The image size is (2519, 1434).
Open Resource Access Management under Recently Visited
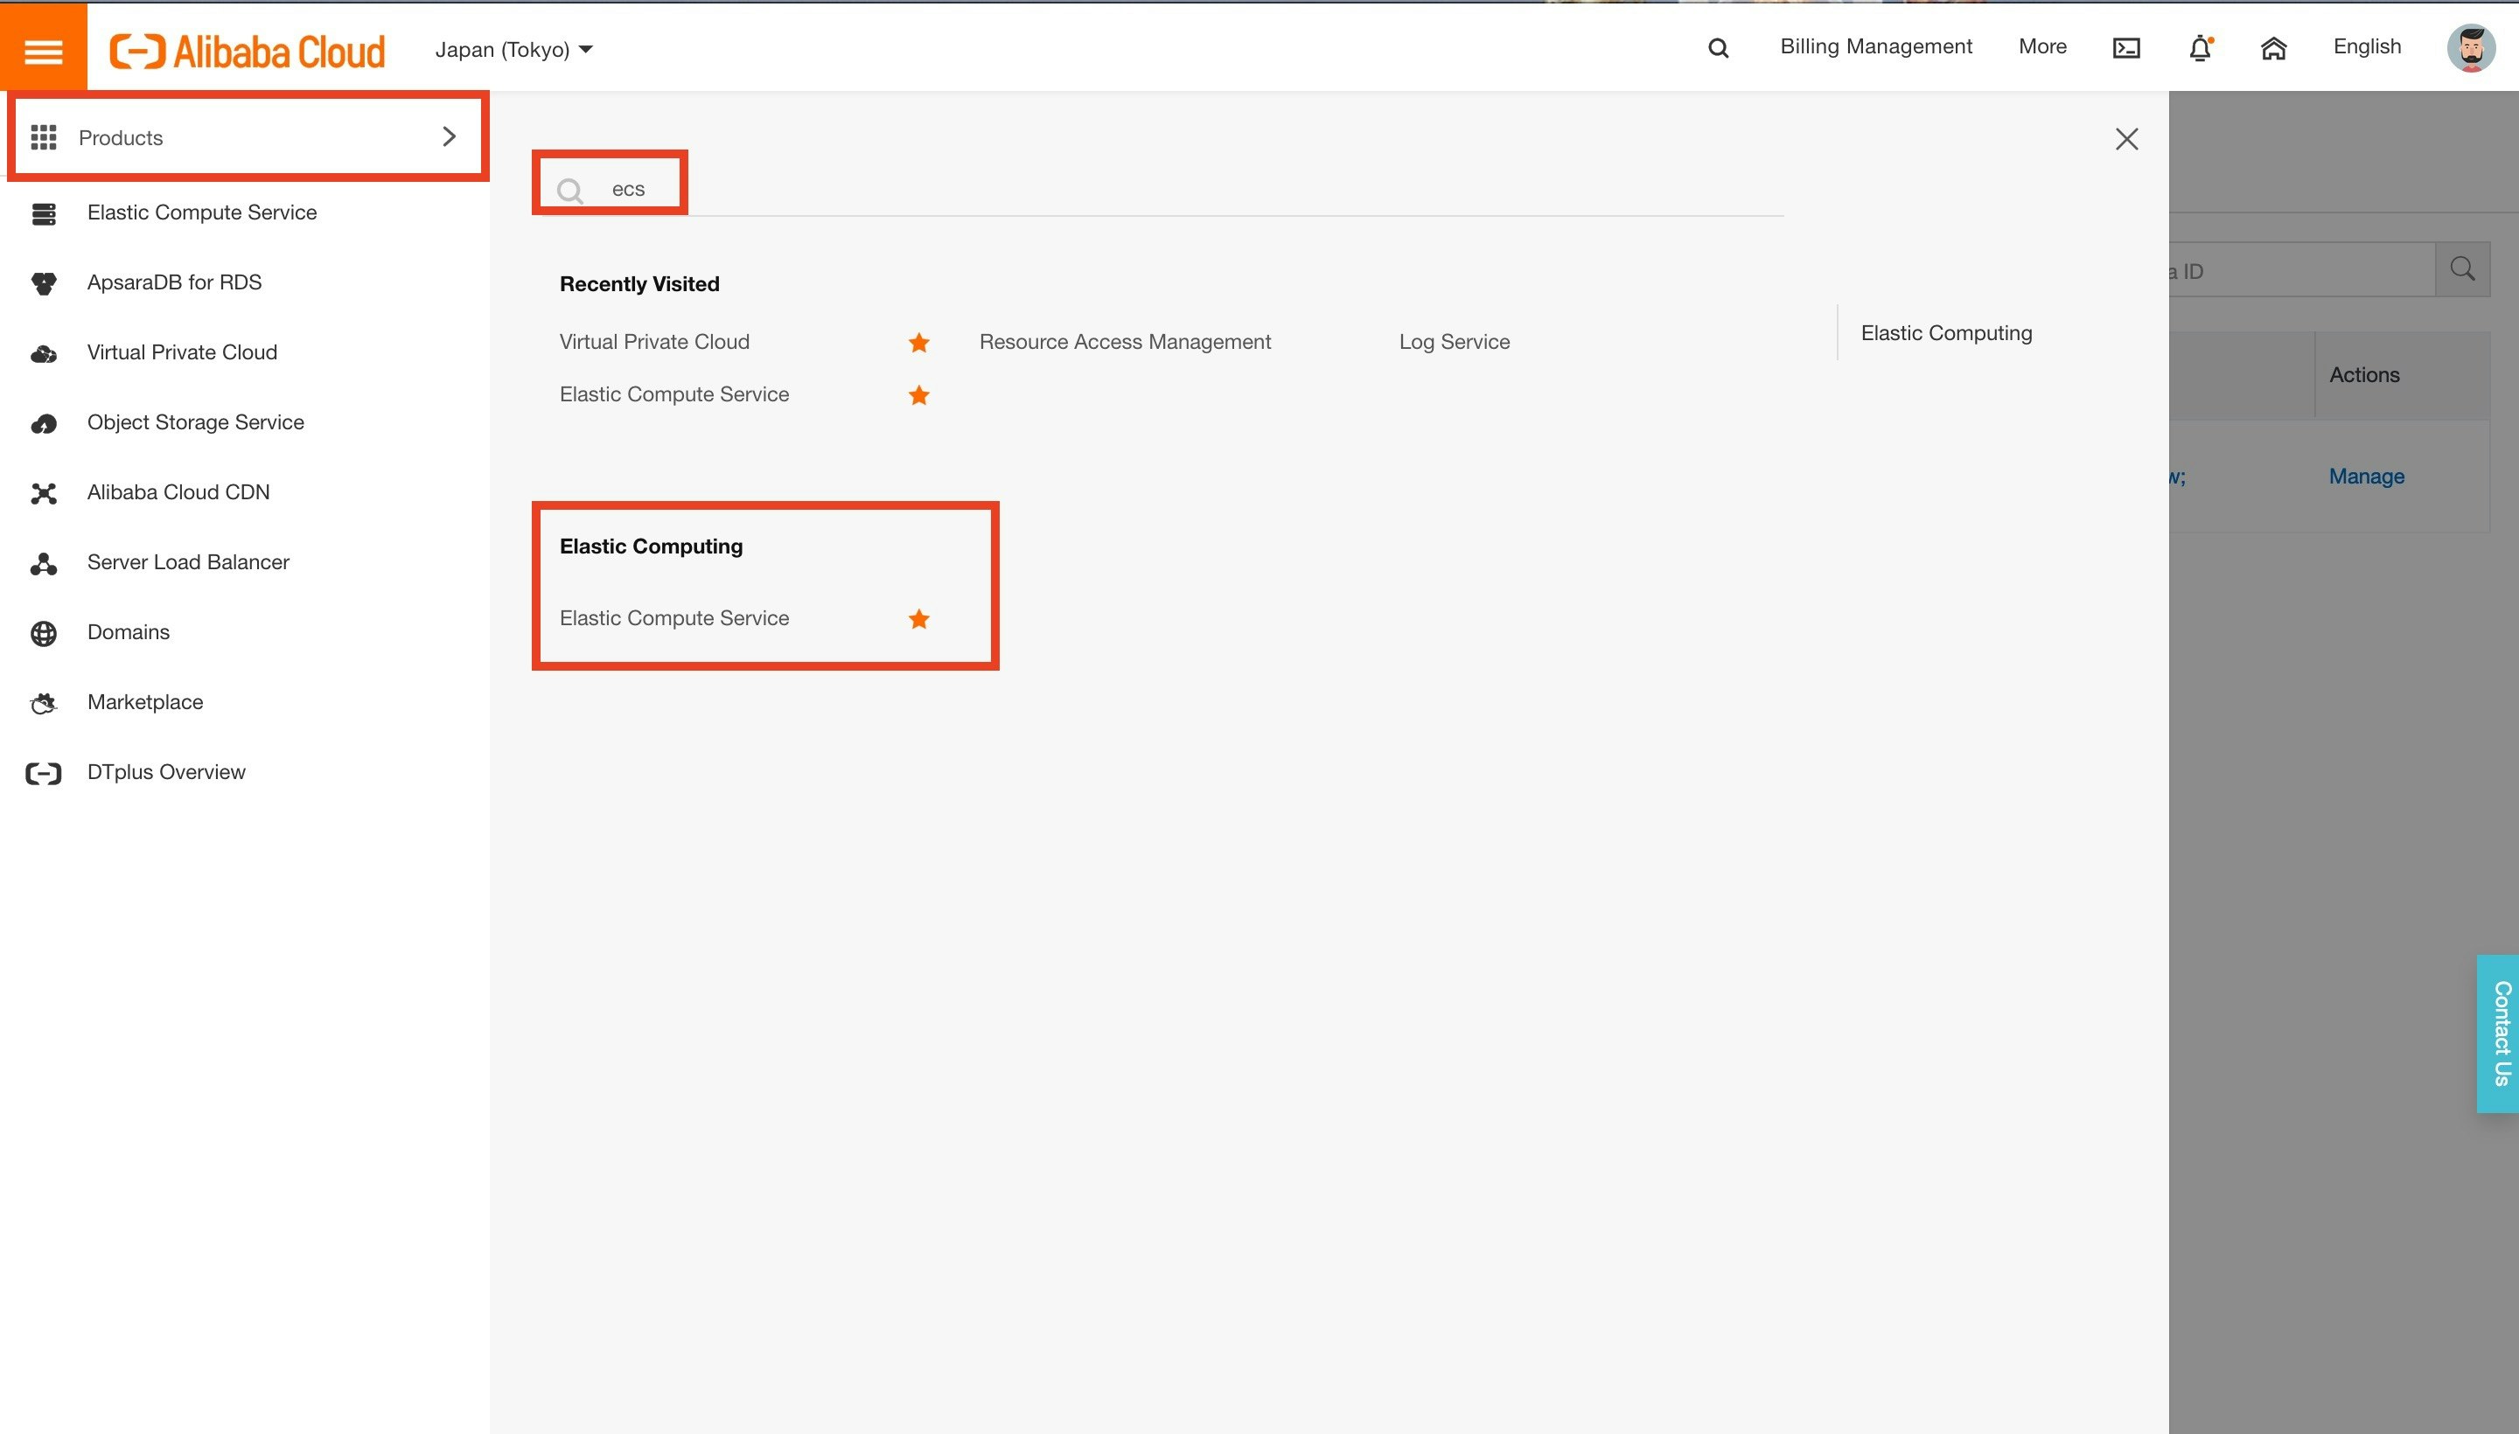[x=1124, y=342]
